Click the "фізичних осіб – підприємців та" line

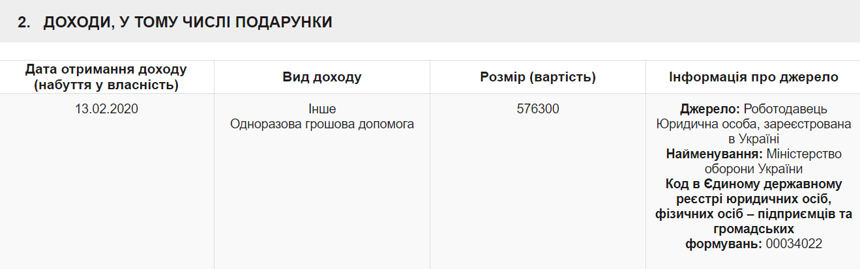(x=753, y=214)
